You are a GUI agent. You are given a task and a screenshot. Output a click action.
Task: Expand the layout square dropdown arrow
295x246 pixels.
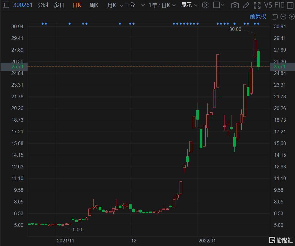tap(222, 5)
